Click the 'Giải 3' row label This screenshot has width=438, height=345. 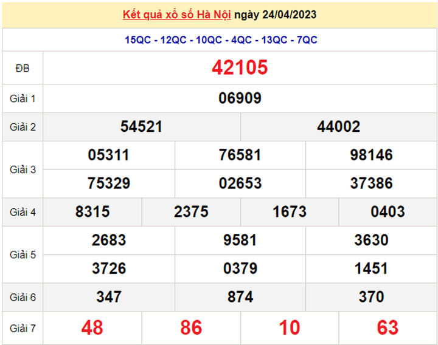pos(23,169)
